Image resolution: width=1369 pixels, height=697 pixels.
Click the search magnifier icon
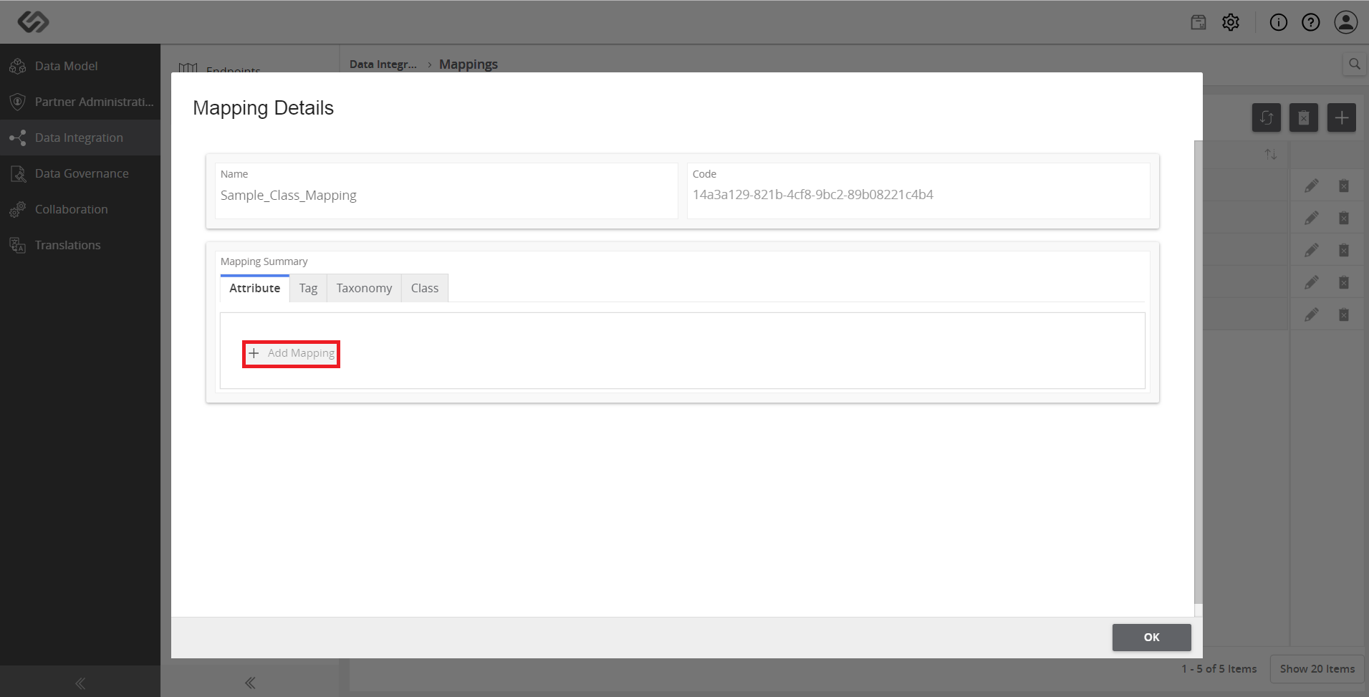click(1355, 64)
